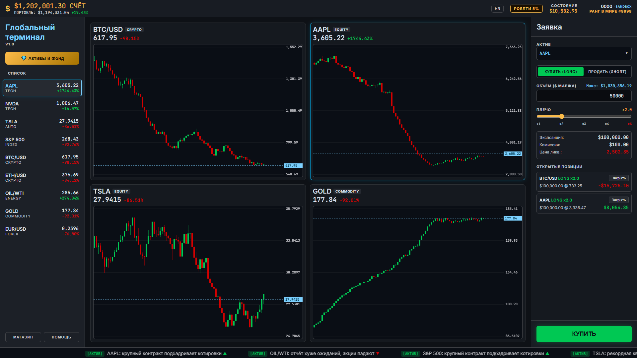The width and height of the screenshot is (637, 358).
Task: Click the dollar sign account icon
Action: tap(8, 9)
